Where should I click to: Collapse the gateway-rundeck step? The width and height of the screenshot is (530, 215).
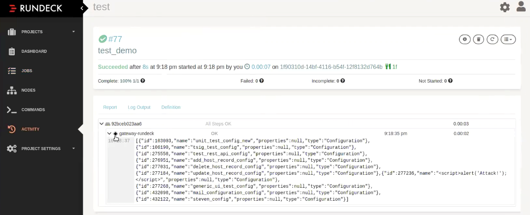(109, 134)
